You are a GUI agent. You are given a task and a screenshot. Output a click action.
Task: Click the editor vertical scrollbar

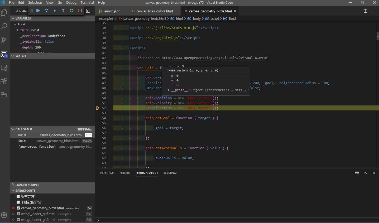pyautogui.click(x=378, y=36)
